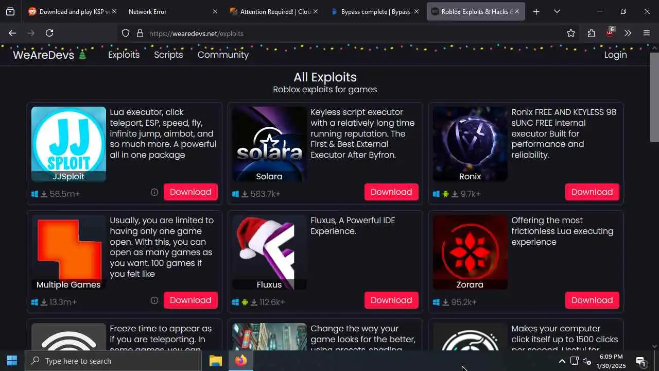Open the Extensions puzzle piece icon
This screenshot has height=371, width=659.
591,33
